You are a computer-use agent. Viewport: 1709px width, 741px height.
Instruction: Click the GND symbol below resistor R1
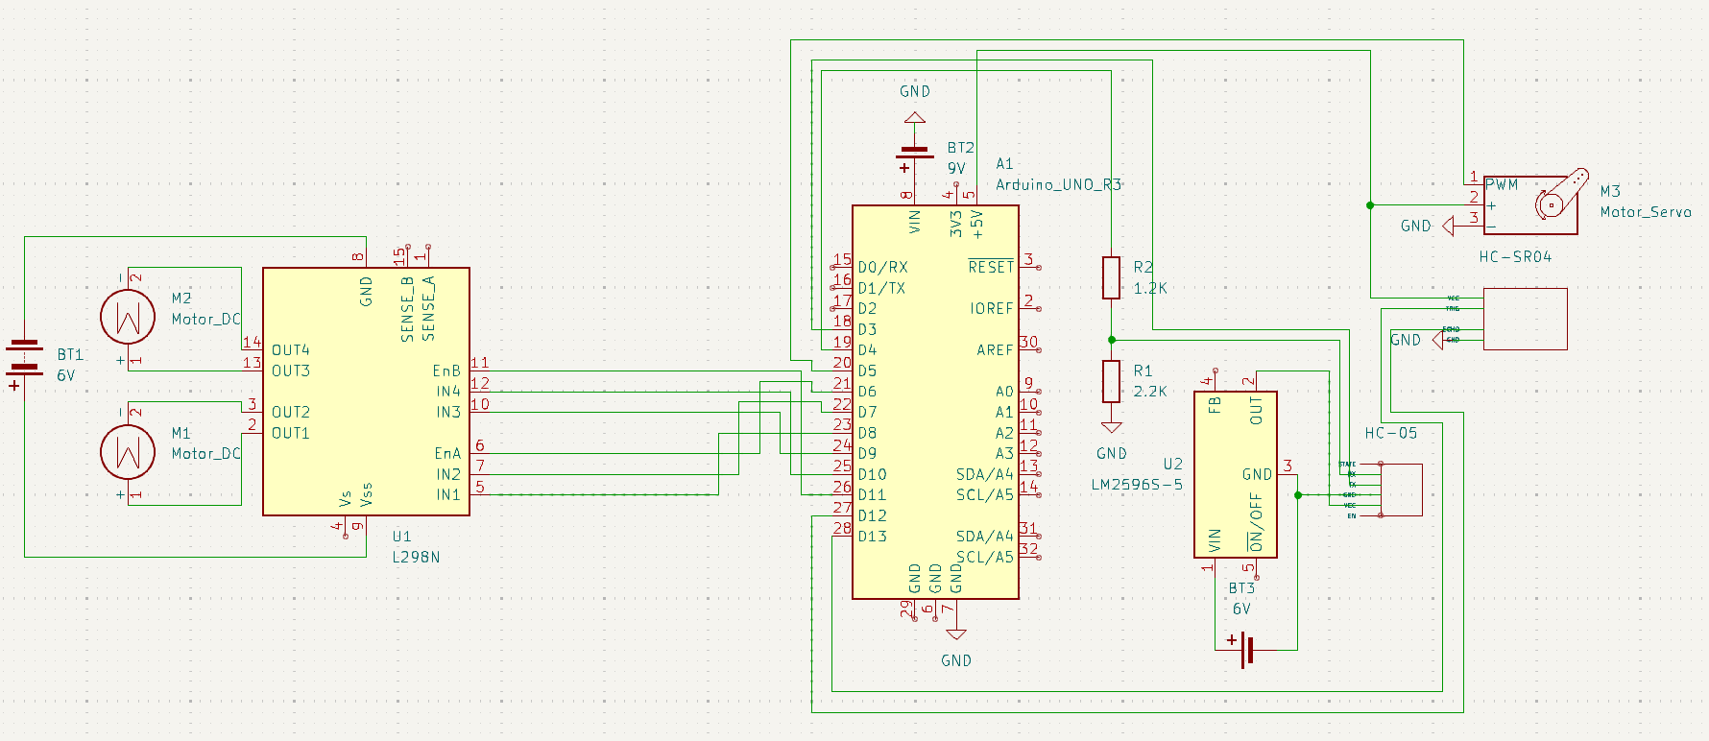coord(1111,427)
